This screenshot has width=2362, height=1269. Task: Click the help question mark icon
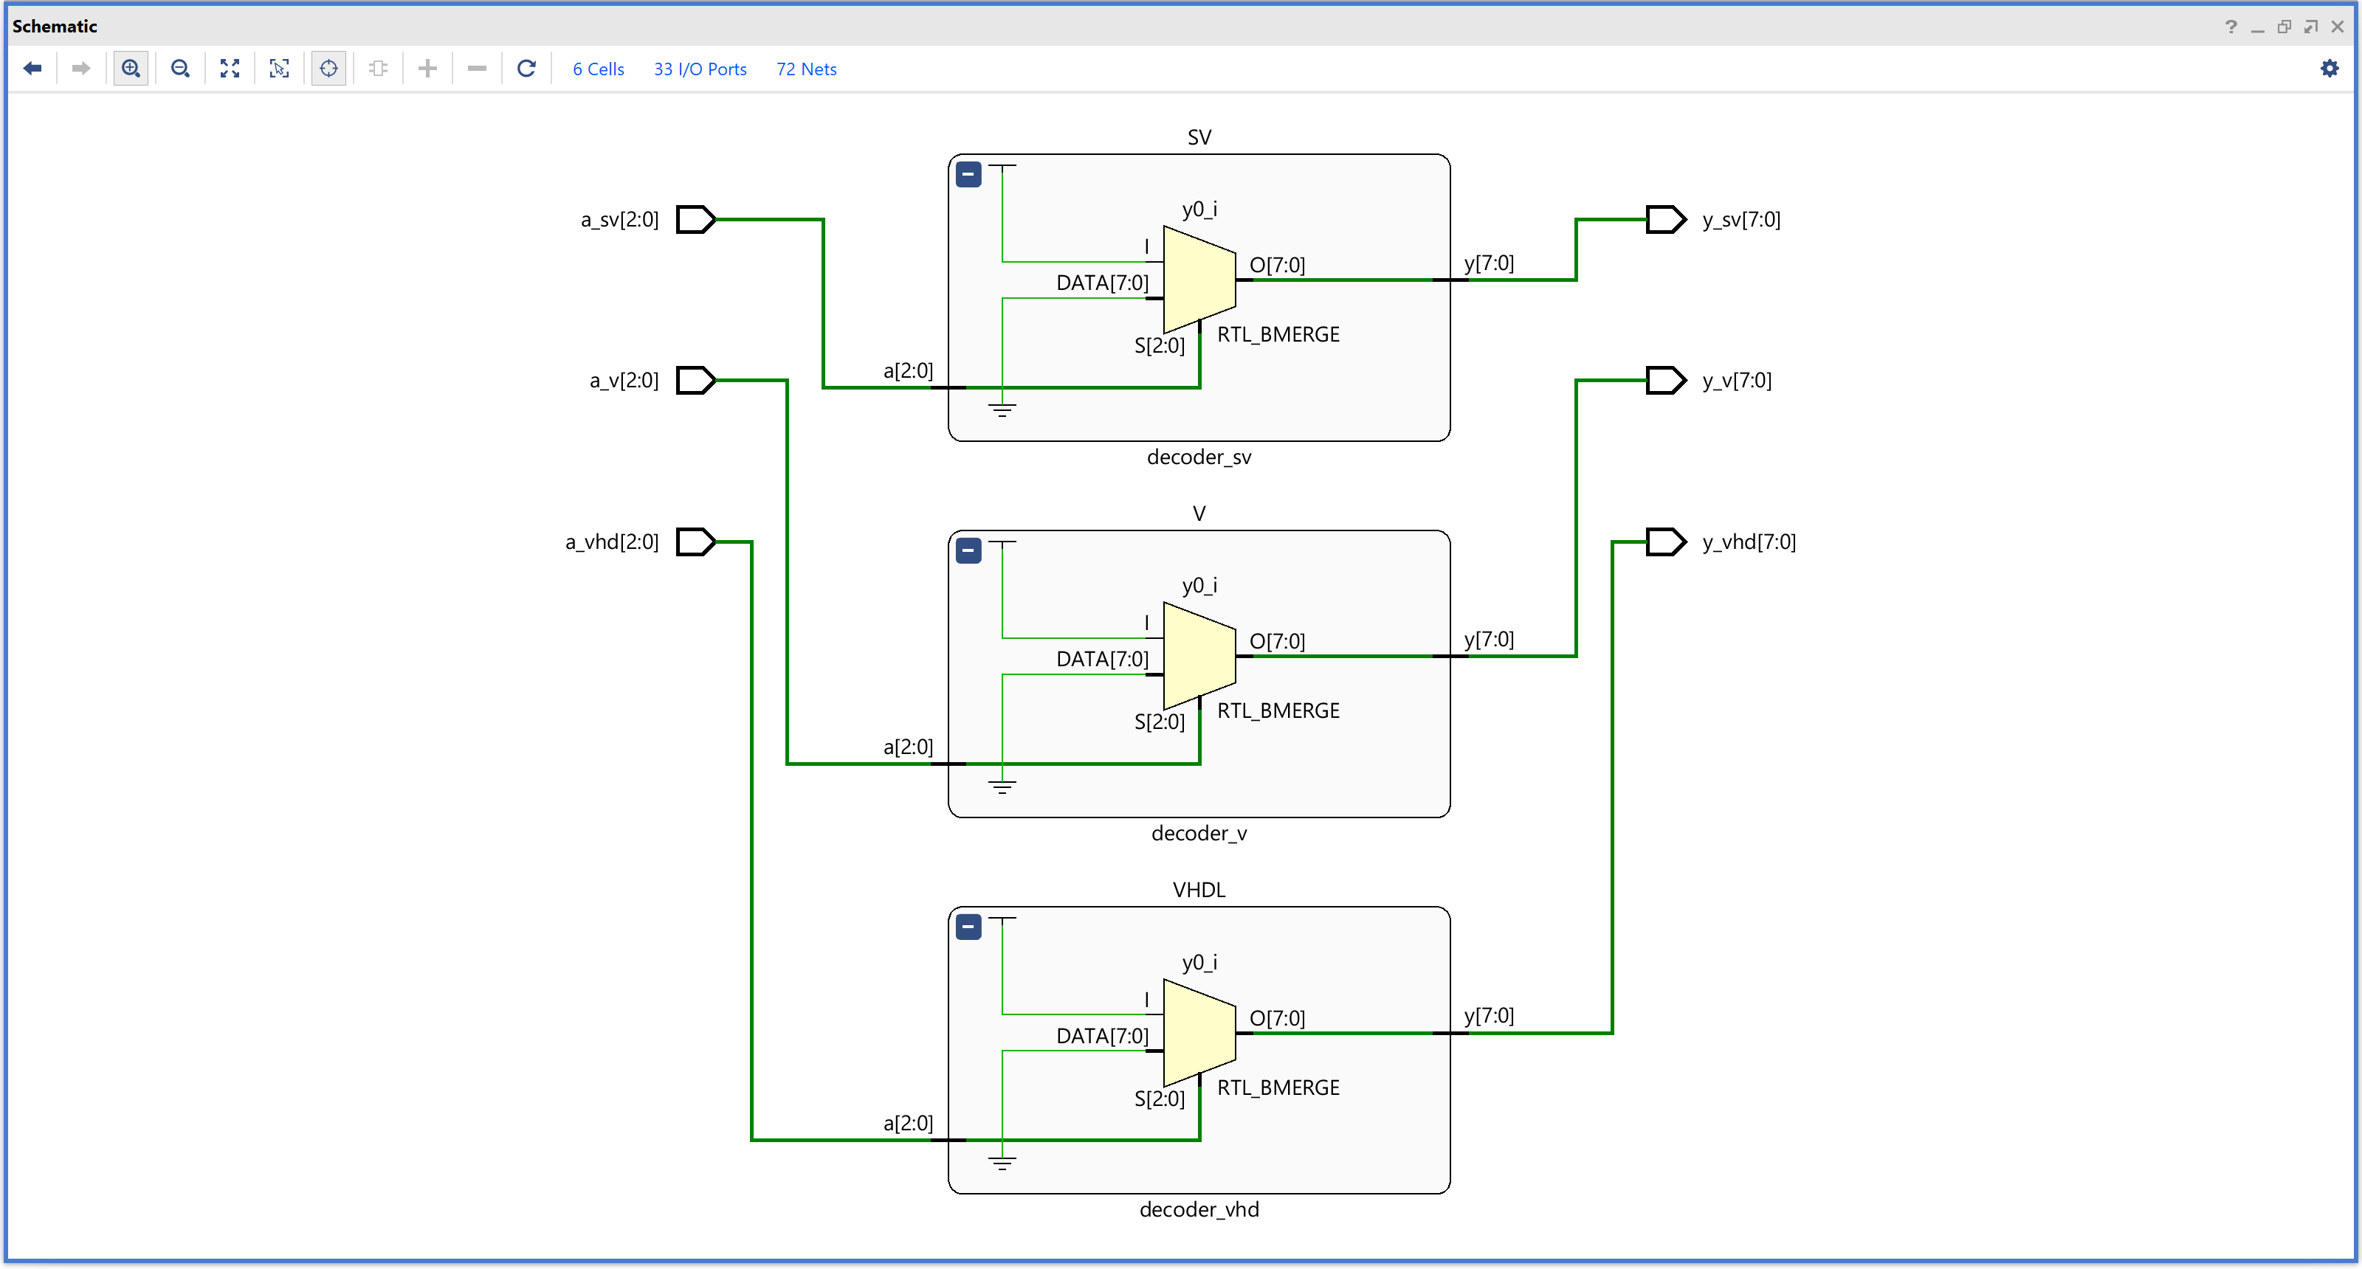2231,27
